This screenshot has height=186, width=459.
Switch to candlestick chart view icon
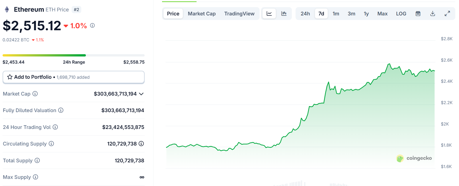click(x=284, y=13)
